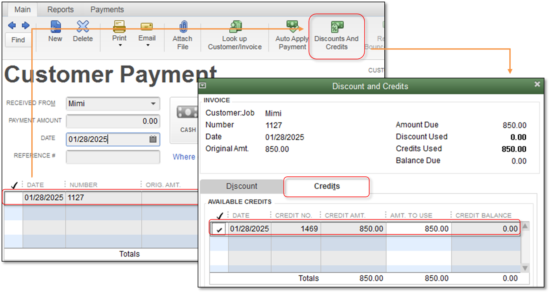Viewport: 550px width, 293px height.
Task: Select credit number 1469 cell
Action: [296, 229]
